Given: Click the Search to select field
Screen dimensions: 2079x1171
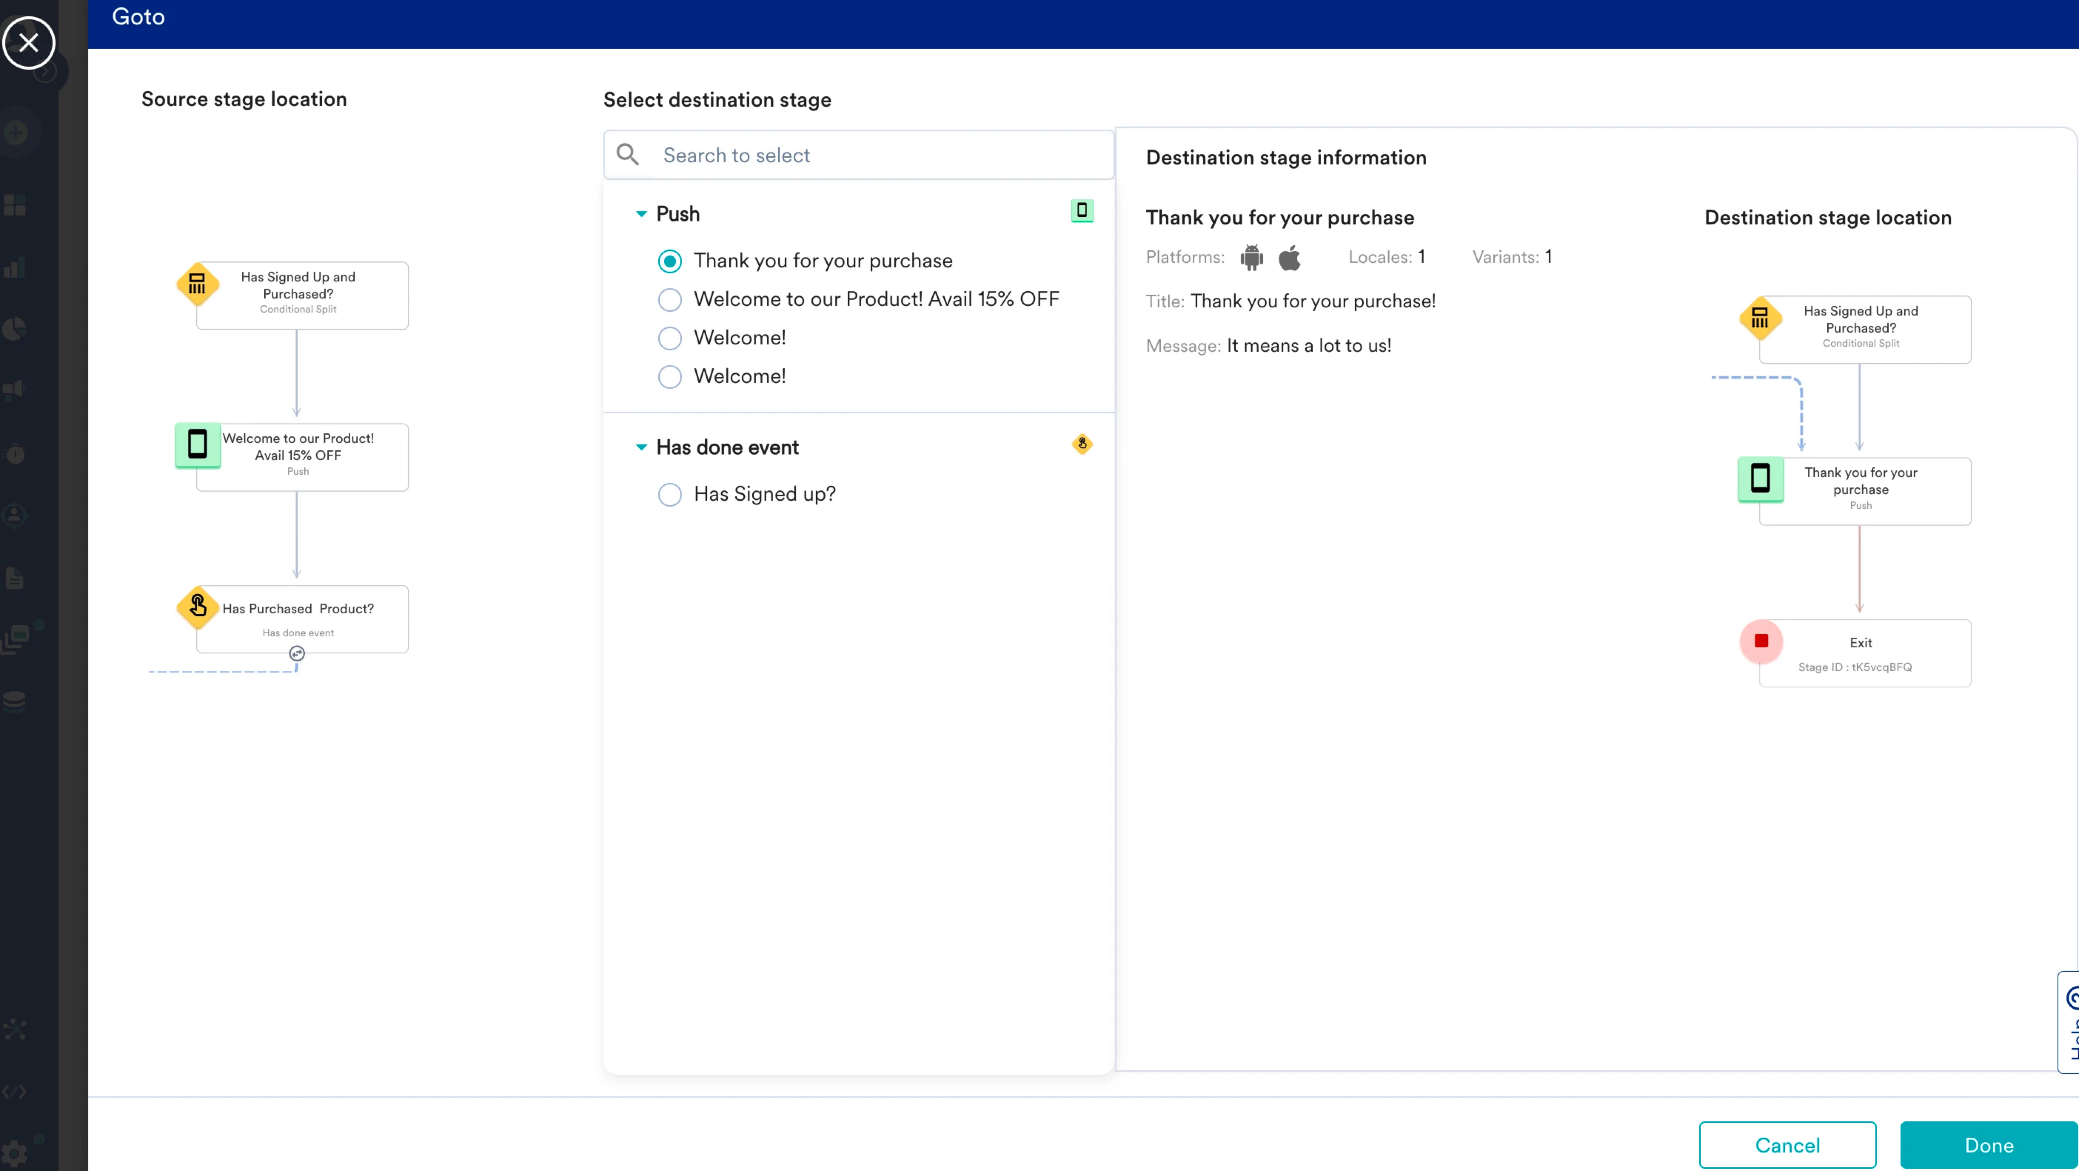Looking at the screenshot, I should pos(880,155).
